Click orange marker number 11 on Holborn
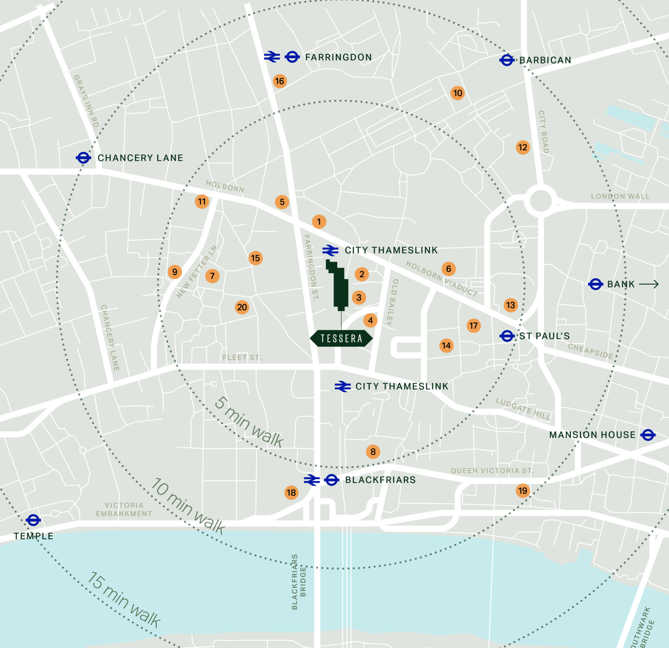The image size is (669, 648). click(202, 201)
